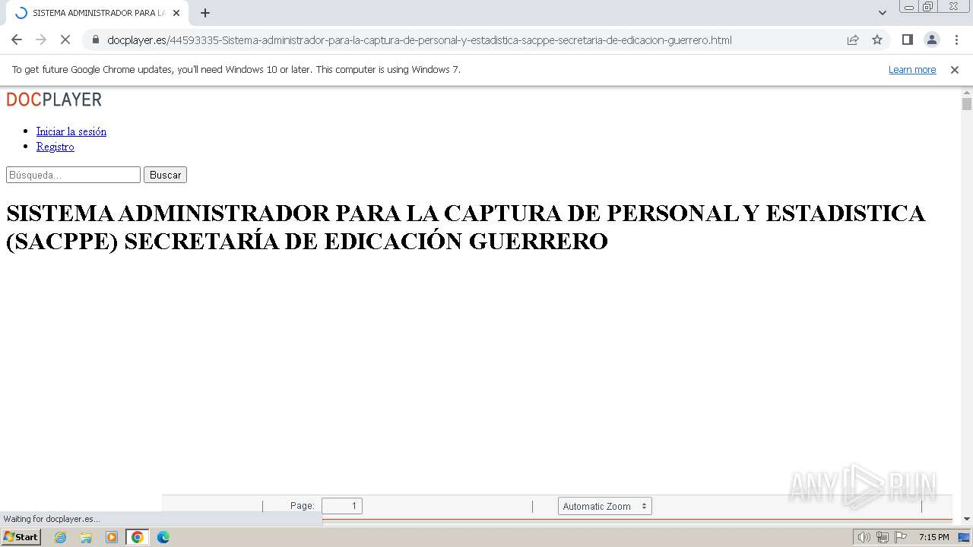Click the 7:15 PM system clock

[934, 537]
